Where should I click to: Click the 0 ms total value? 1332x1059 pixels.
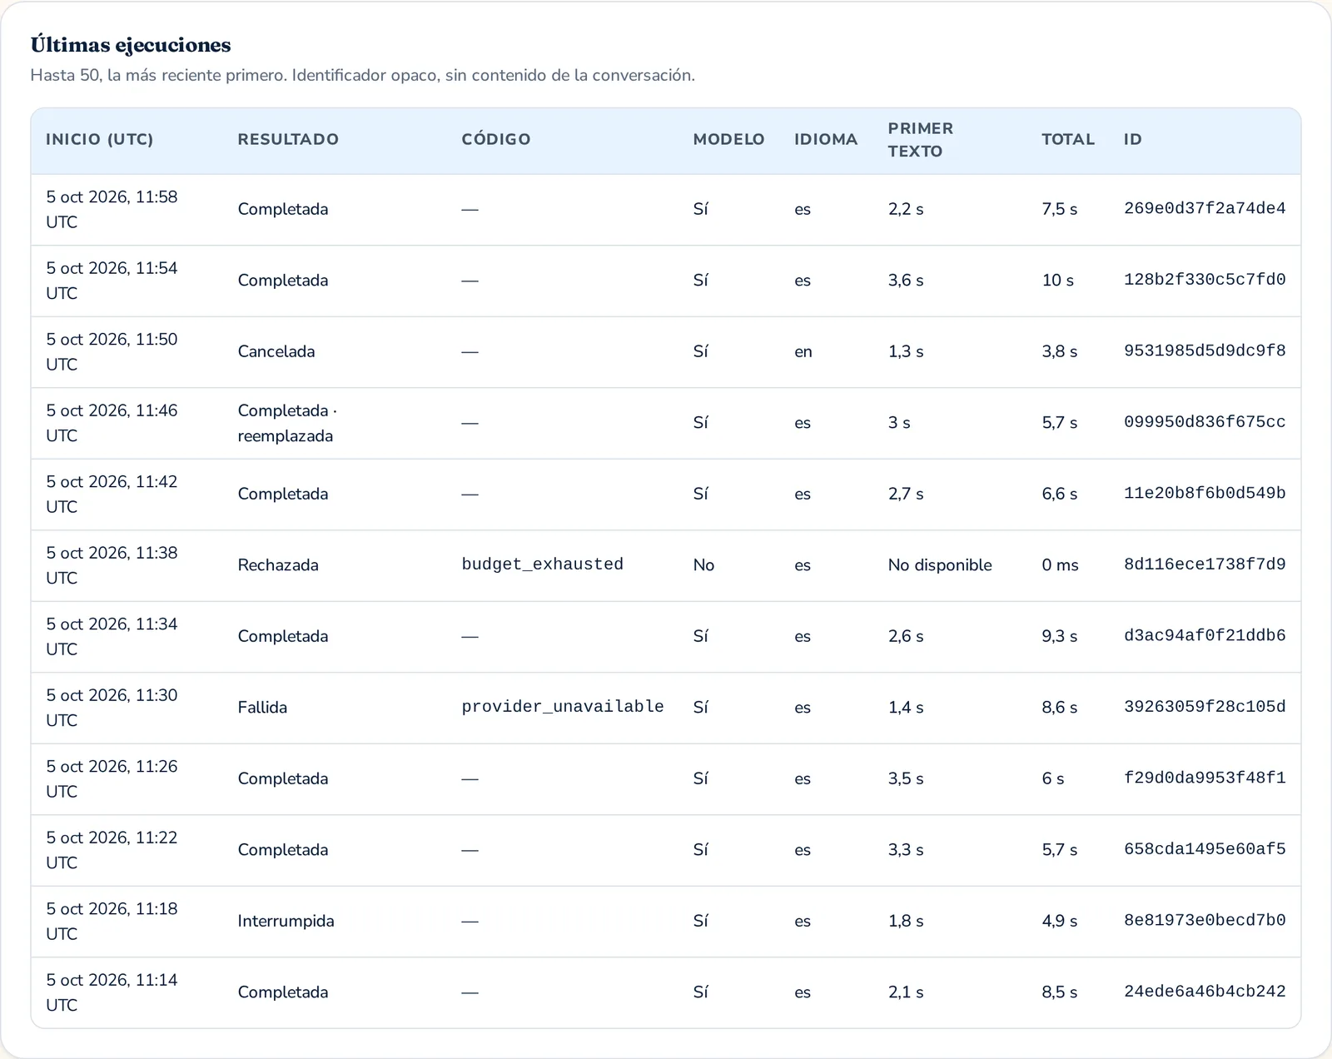[x=1060, y=565]
